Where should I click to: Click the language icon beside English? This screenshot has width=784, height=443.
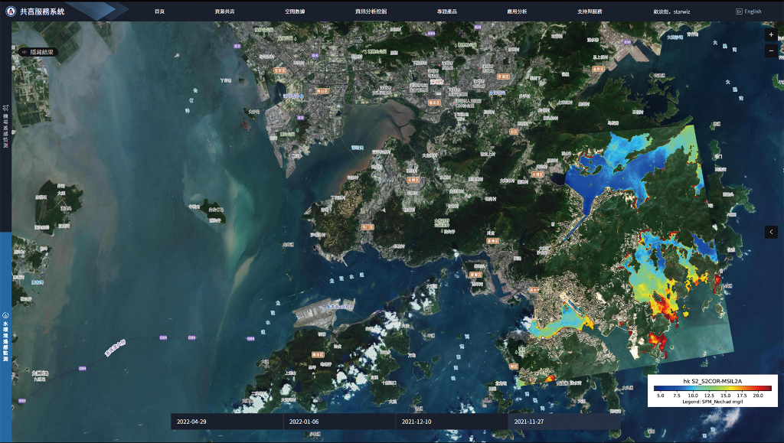[739, 11]
